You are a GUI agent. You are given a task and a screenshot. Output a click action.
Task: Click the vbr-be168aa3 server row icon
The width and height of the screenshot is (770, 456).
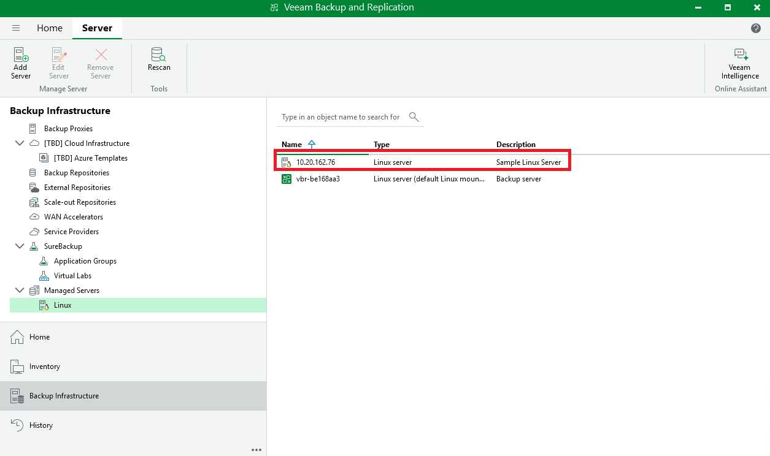(x=286, y=179)
